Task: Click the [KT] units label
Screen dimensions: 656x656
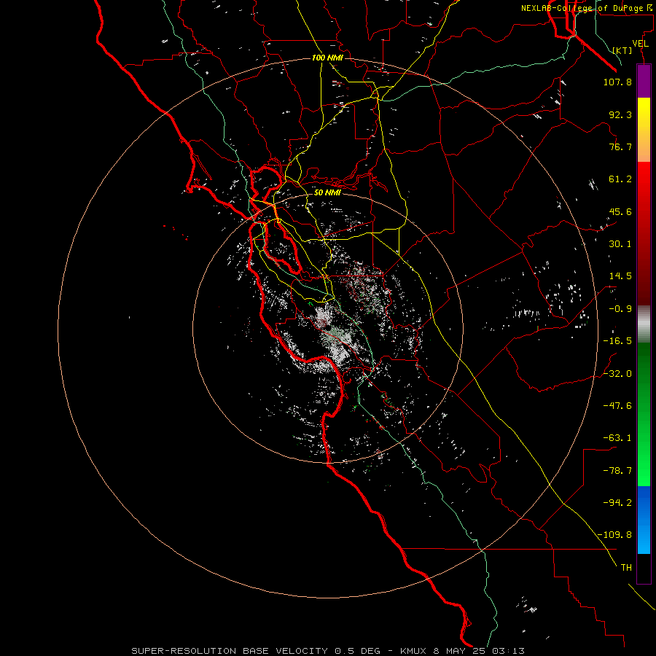Action: [622, 50]
